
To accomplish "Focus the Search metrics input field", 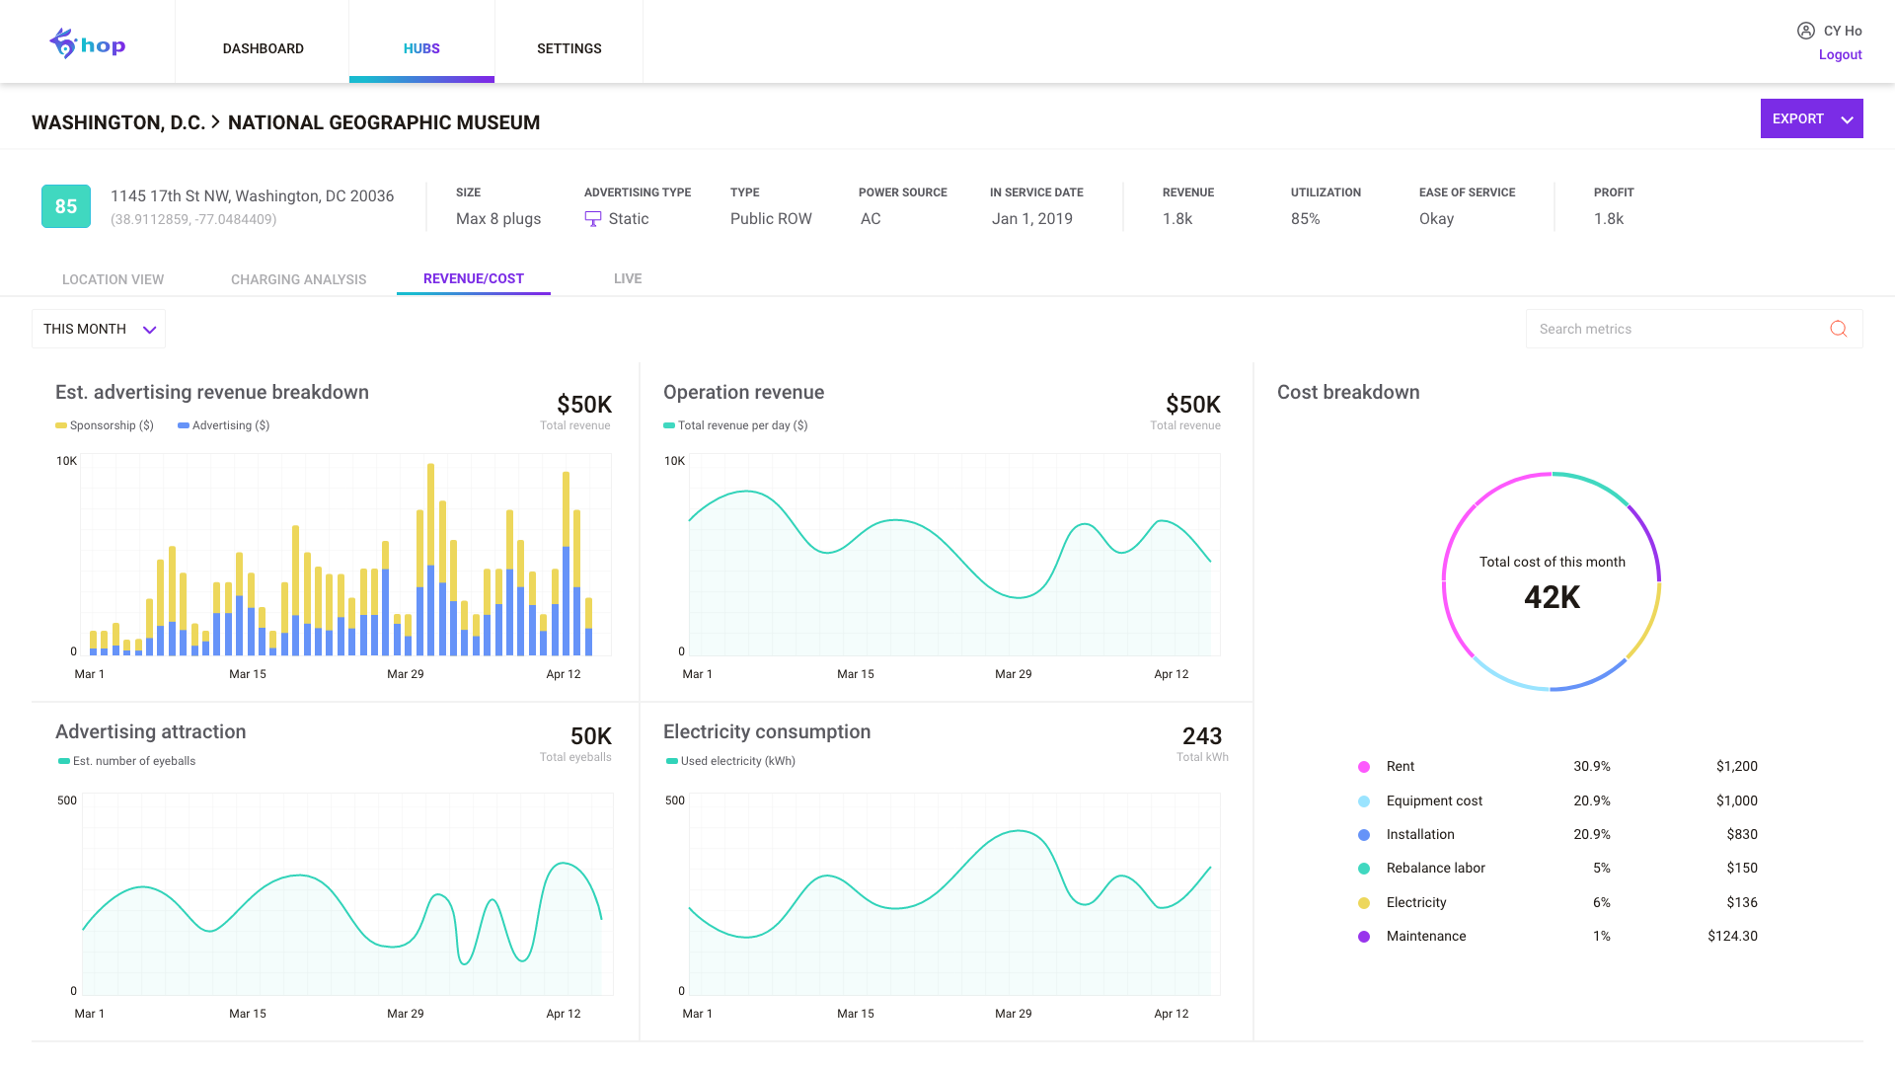I will (1694, 329).
